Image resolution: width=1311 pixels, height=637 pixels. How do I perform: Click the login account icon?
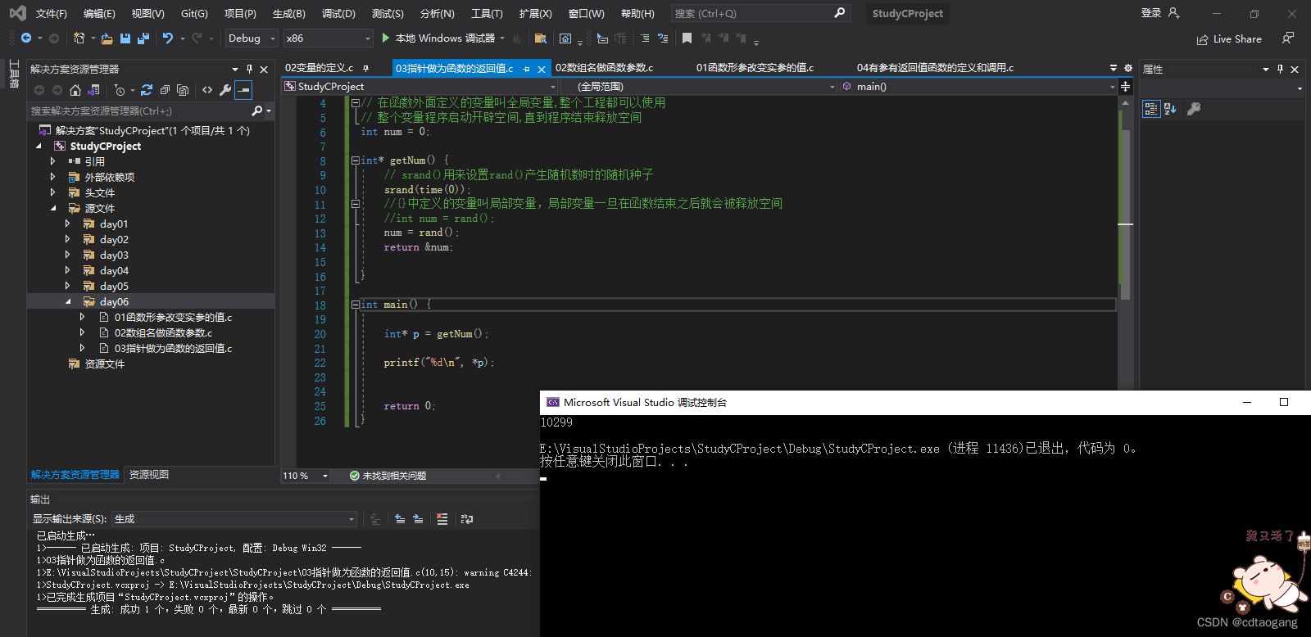click(x=1174, y=13)
